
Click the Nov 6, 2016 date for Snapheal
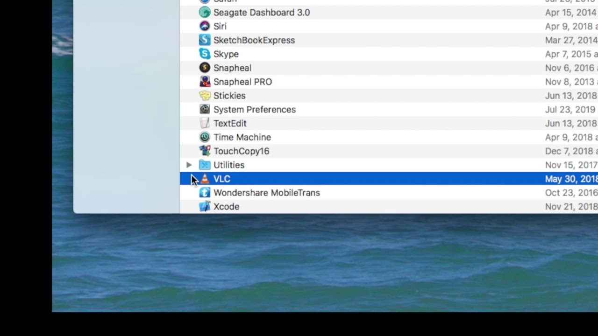(571, 68)
